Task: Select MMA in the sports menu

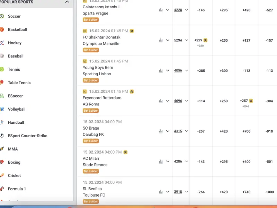Action: (13, 149)
